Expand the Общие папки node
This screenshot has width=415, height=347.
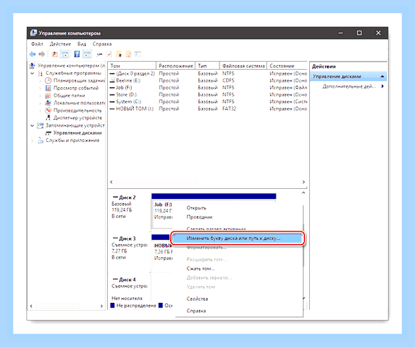[40, 95]
